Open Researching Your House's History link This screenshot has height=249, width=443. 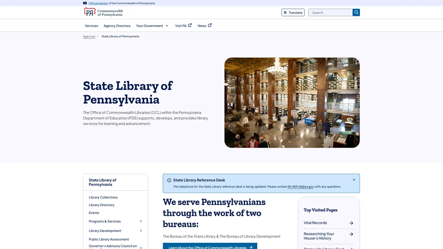click(319, 236)
